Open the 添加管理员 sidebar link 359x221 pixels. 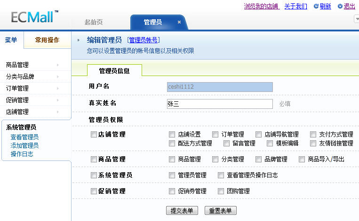24,145
